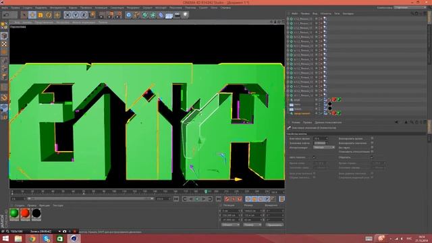Activate the Scale tool
The width and height of the screenshot is (432, 243).
click(40, 15)
